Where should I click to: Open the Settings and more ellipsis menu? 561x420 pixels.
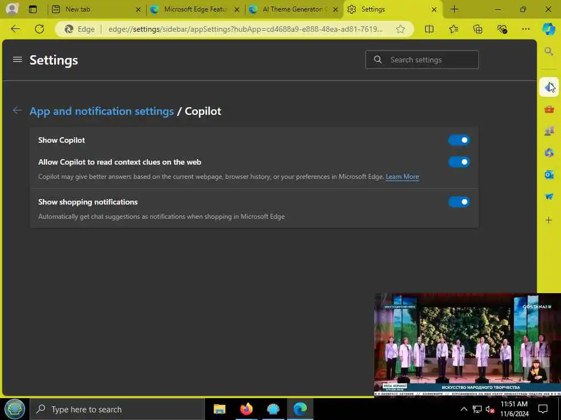[525, 29]
